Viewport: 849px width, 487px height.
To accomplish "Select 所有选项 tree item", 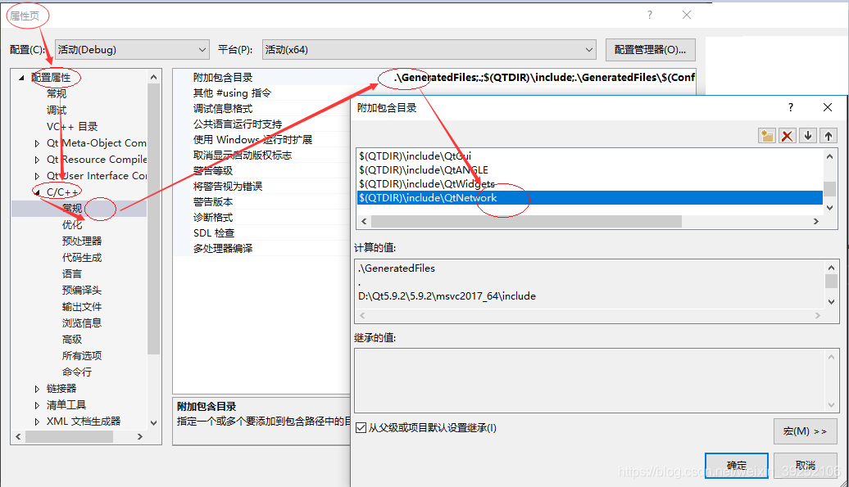I will click(x=82, y=356).
